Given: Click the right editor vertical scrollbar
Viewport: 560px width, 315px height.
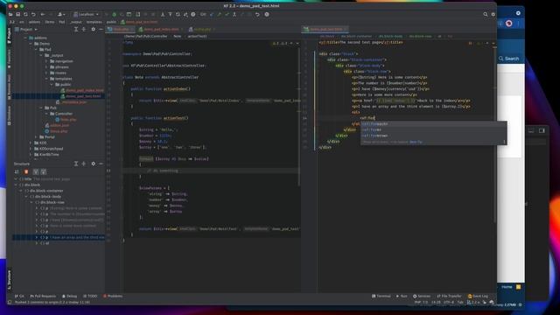Looking at the screenshot, I should click(494, 136).
